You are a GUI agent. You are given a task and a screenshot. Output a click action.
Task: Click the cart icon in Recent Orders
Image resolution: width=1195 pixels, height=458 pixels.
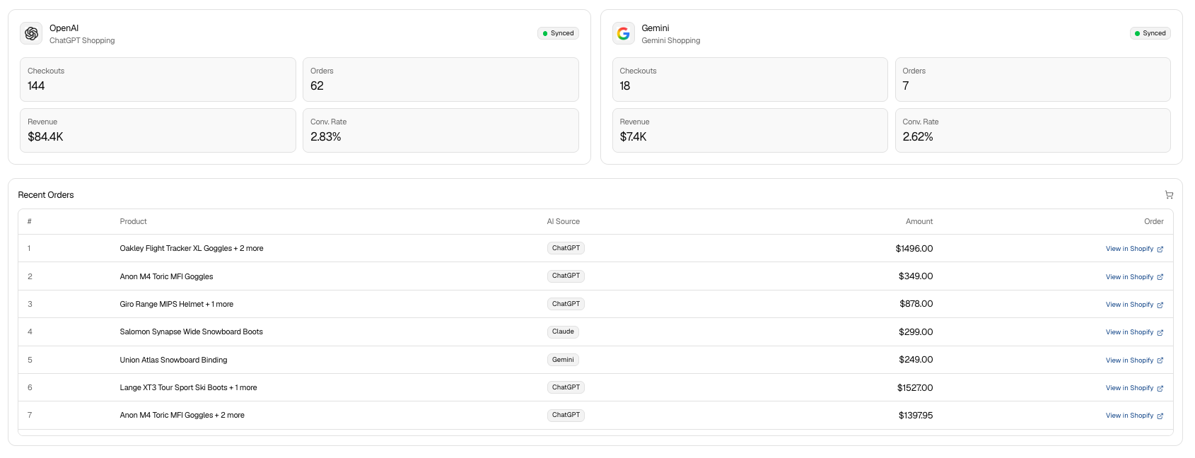(1169, 195)
